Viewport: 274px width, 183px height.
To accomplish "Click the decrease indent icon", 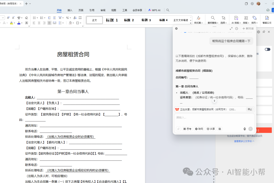I will pyautogui.click(x=49, y=18).
